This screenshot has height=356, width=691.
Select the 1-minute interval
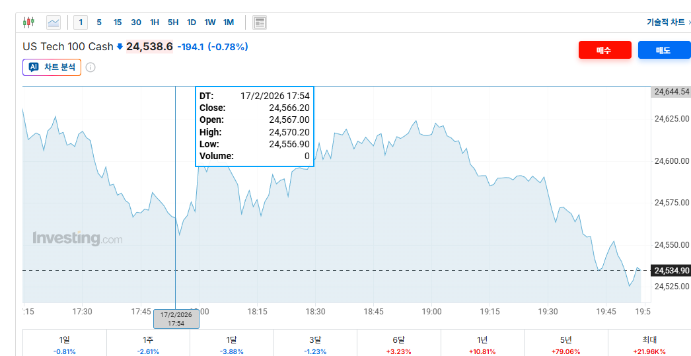[81, 22]
